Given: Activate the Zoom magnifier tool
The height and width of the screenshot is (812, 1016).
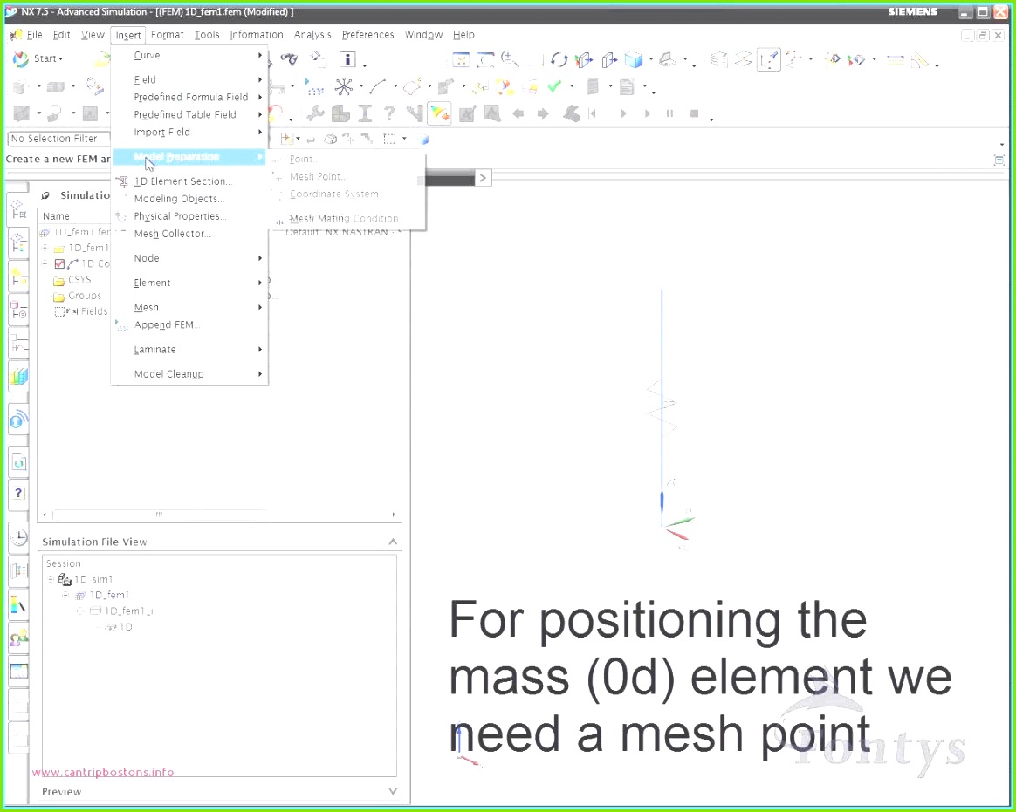Looking at the screenshot, I should point(510,60).
